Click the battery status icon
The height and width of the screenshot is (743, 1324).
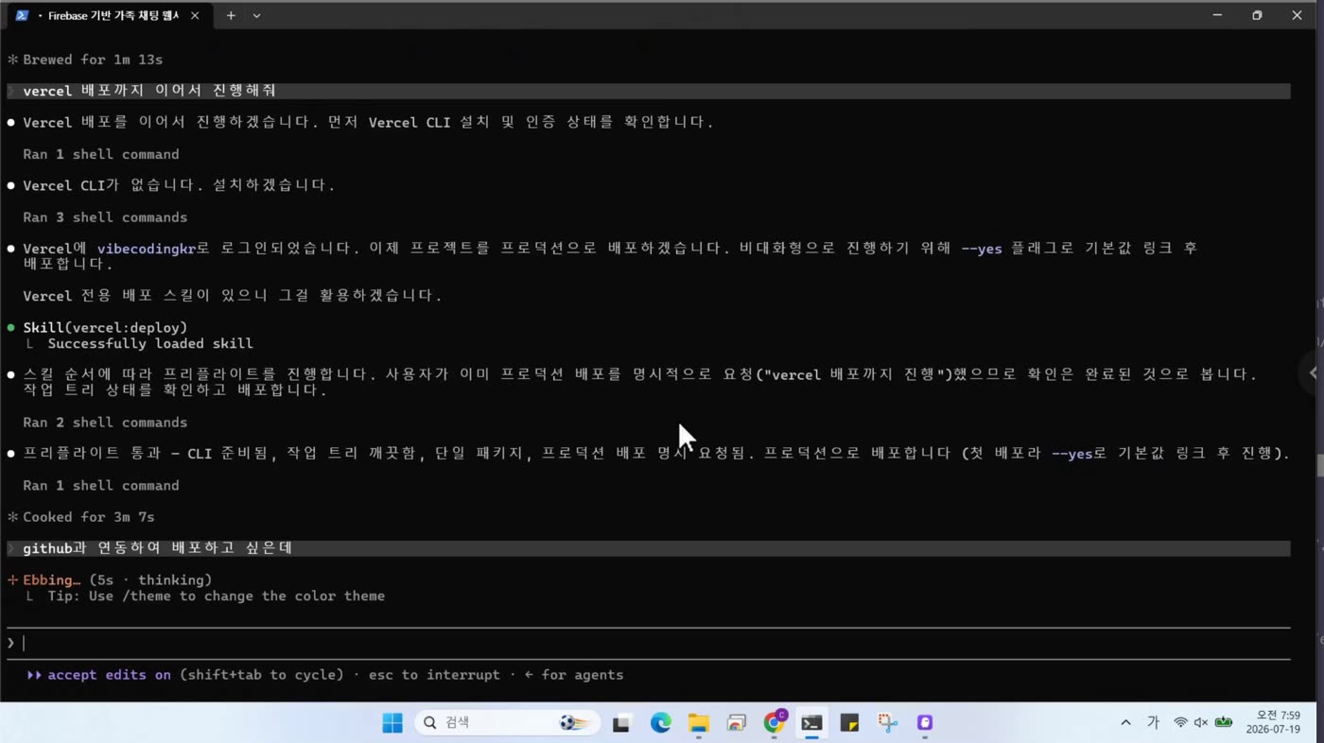(x=1224, y=723)
